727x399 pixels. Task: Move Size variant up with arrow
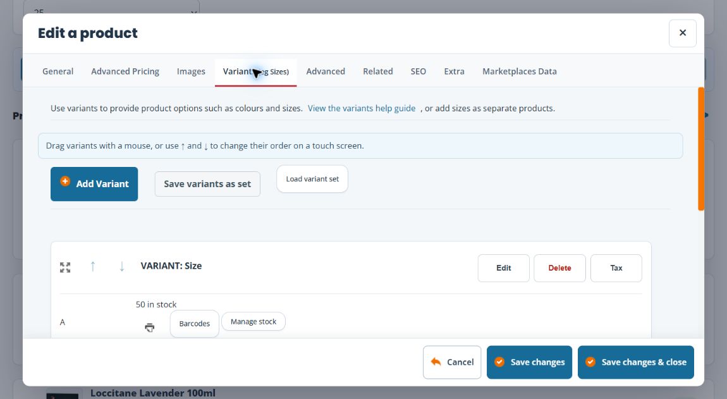[x=93, y=266]
